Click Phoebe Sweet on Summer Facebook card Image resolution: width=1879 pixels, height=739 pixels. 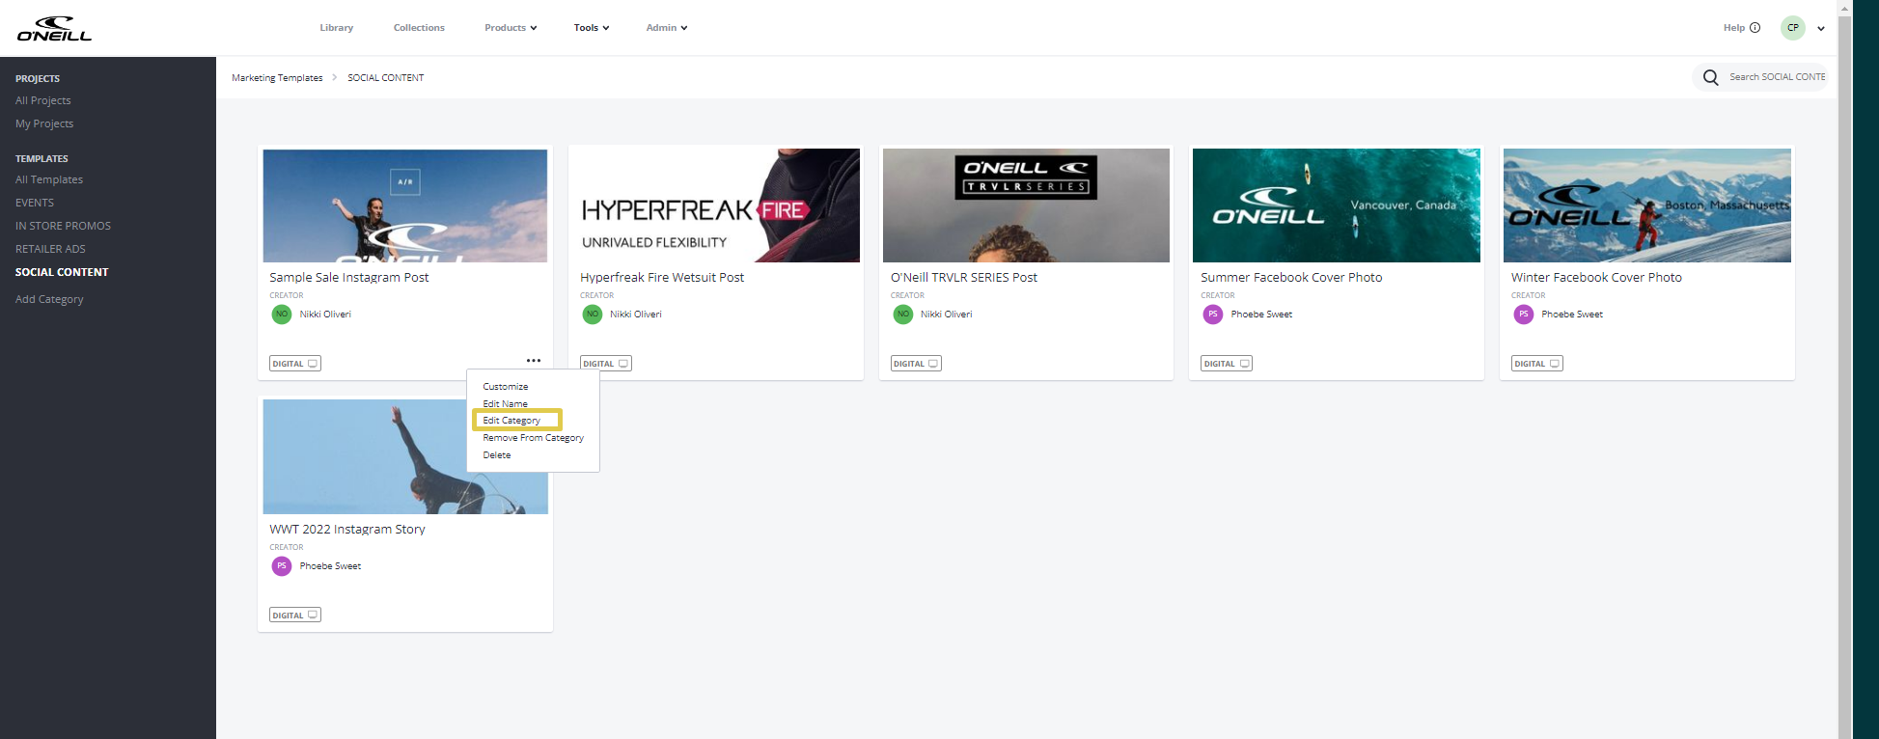(x=1261, y=315)
